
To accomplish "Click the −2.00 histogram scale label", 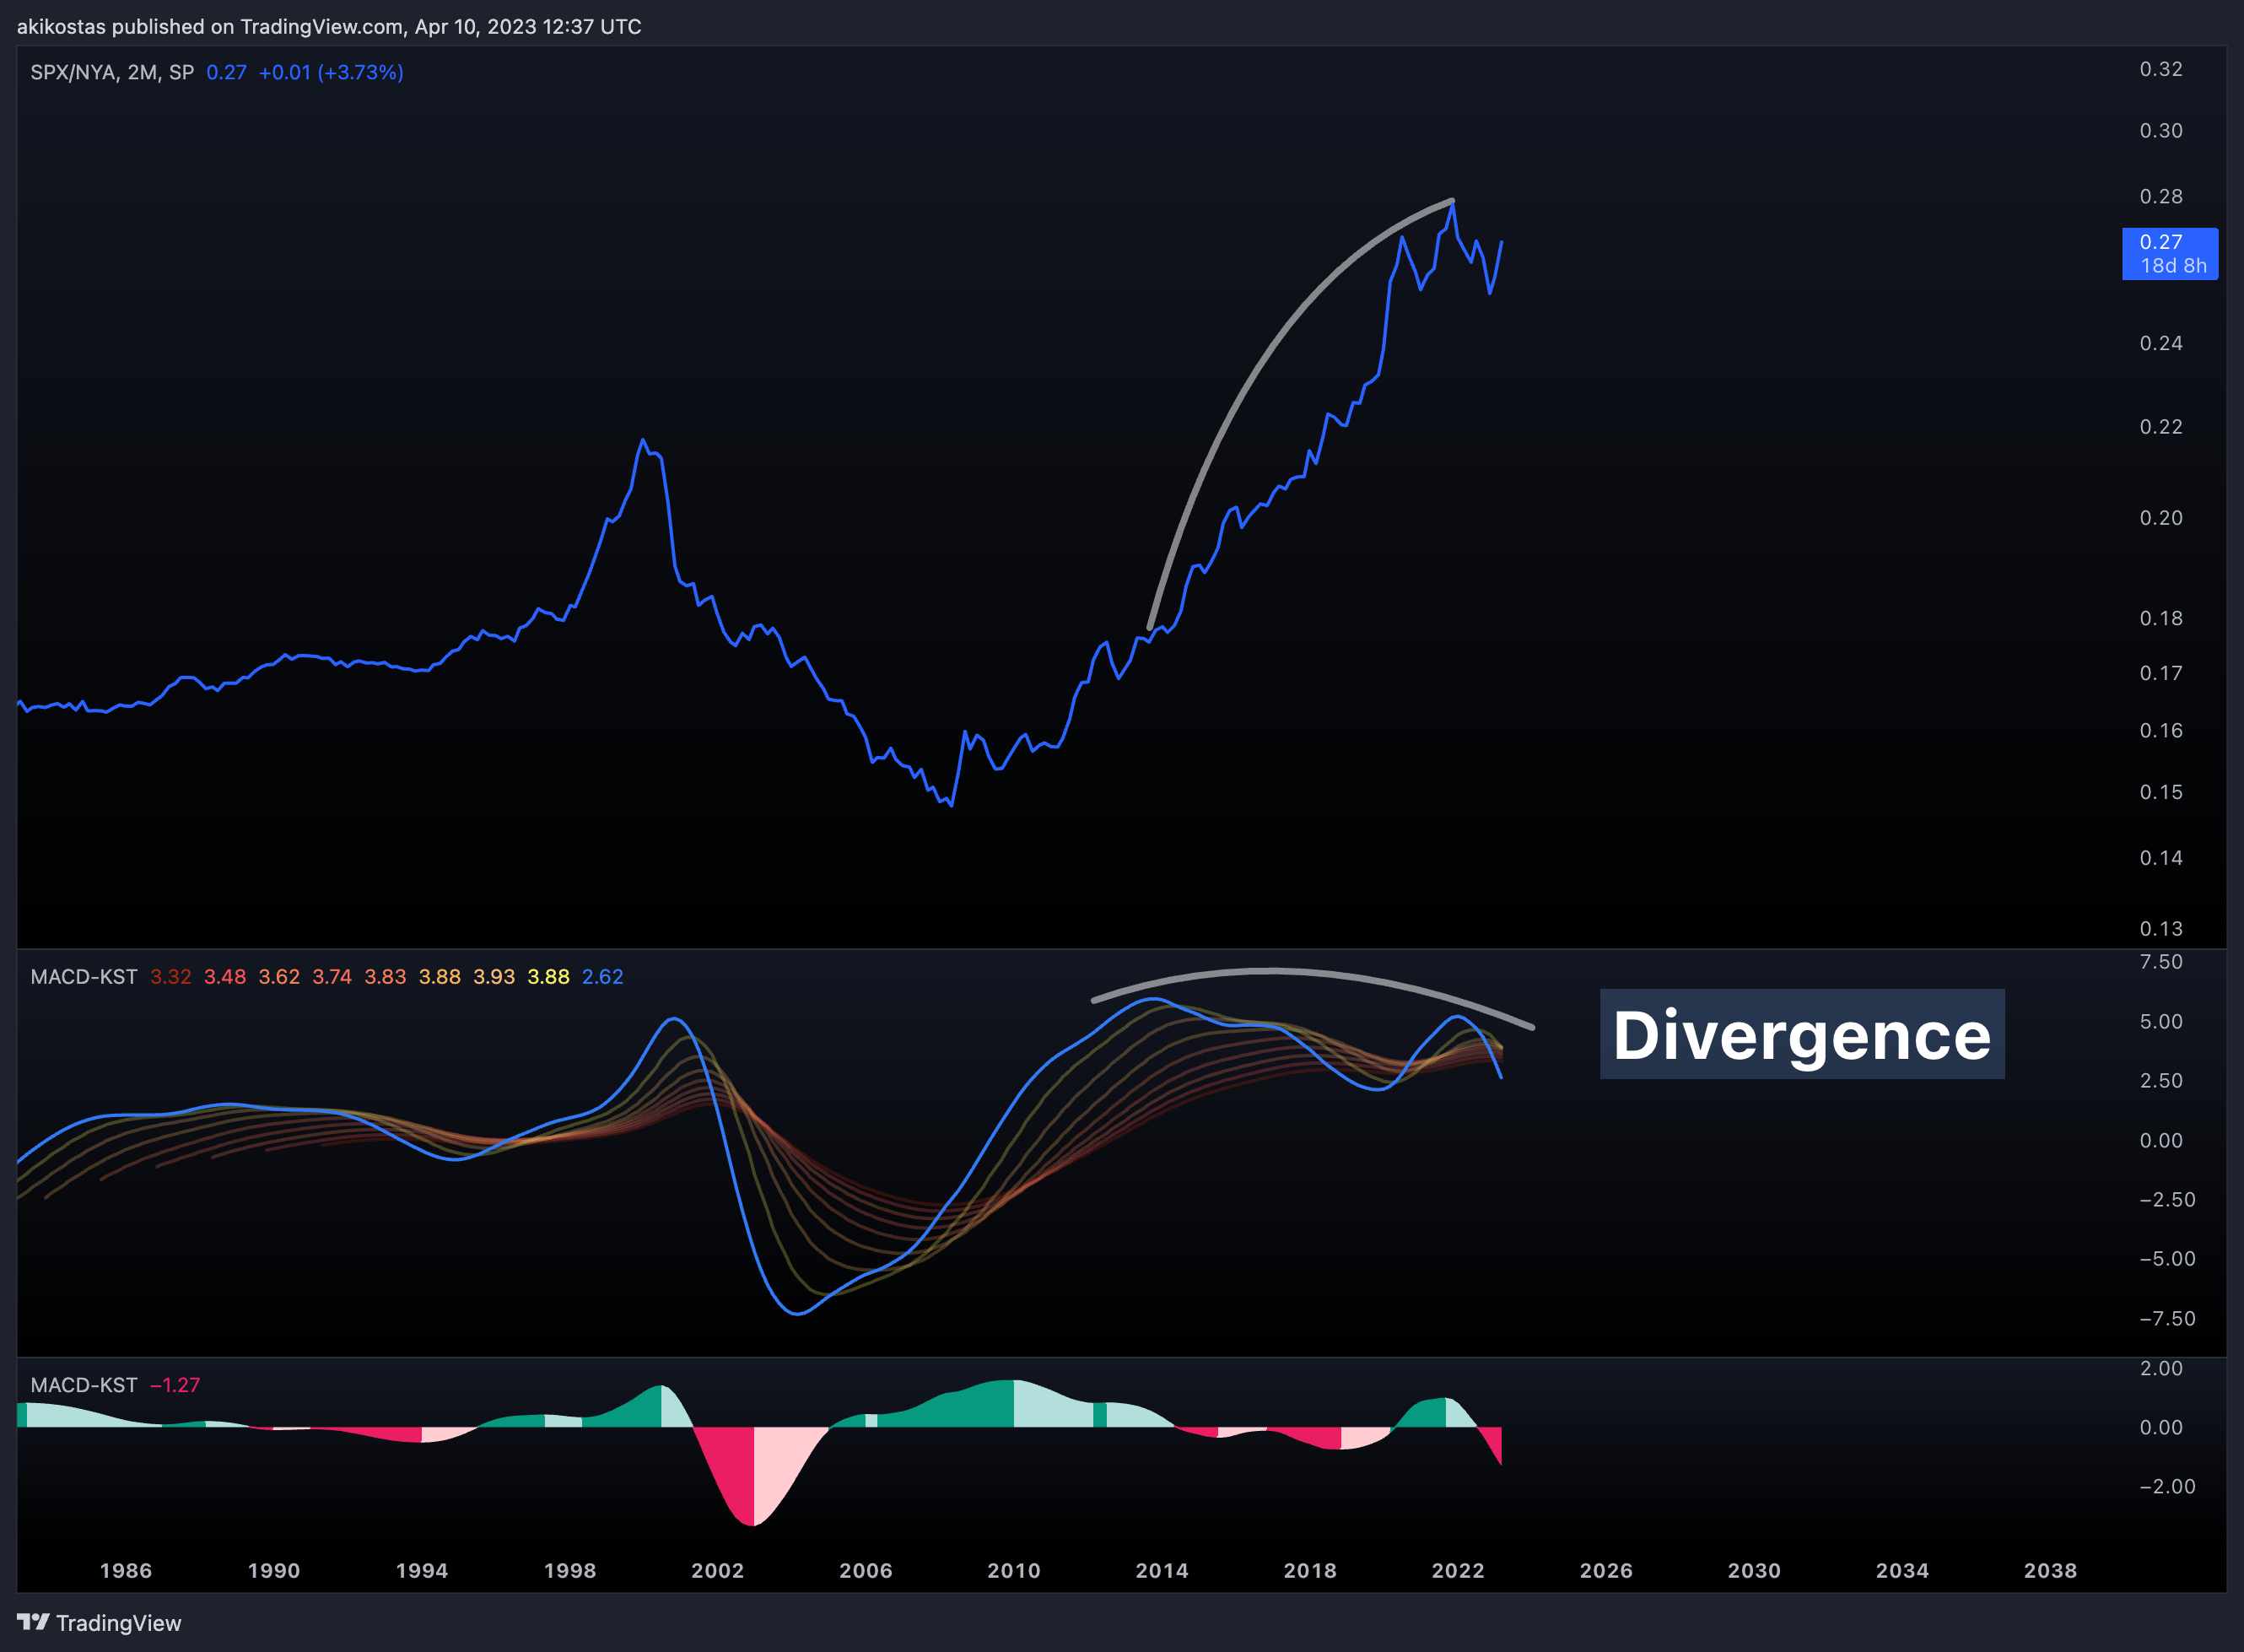I will (x=2167, y=1486).
